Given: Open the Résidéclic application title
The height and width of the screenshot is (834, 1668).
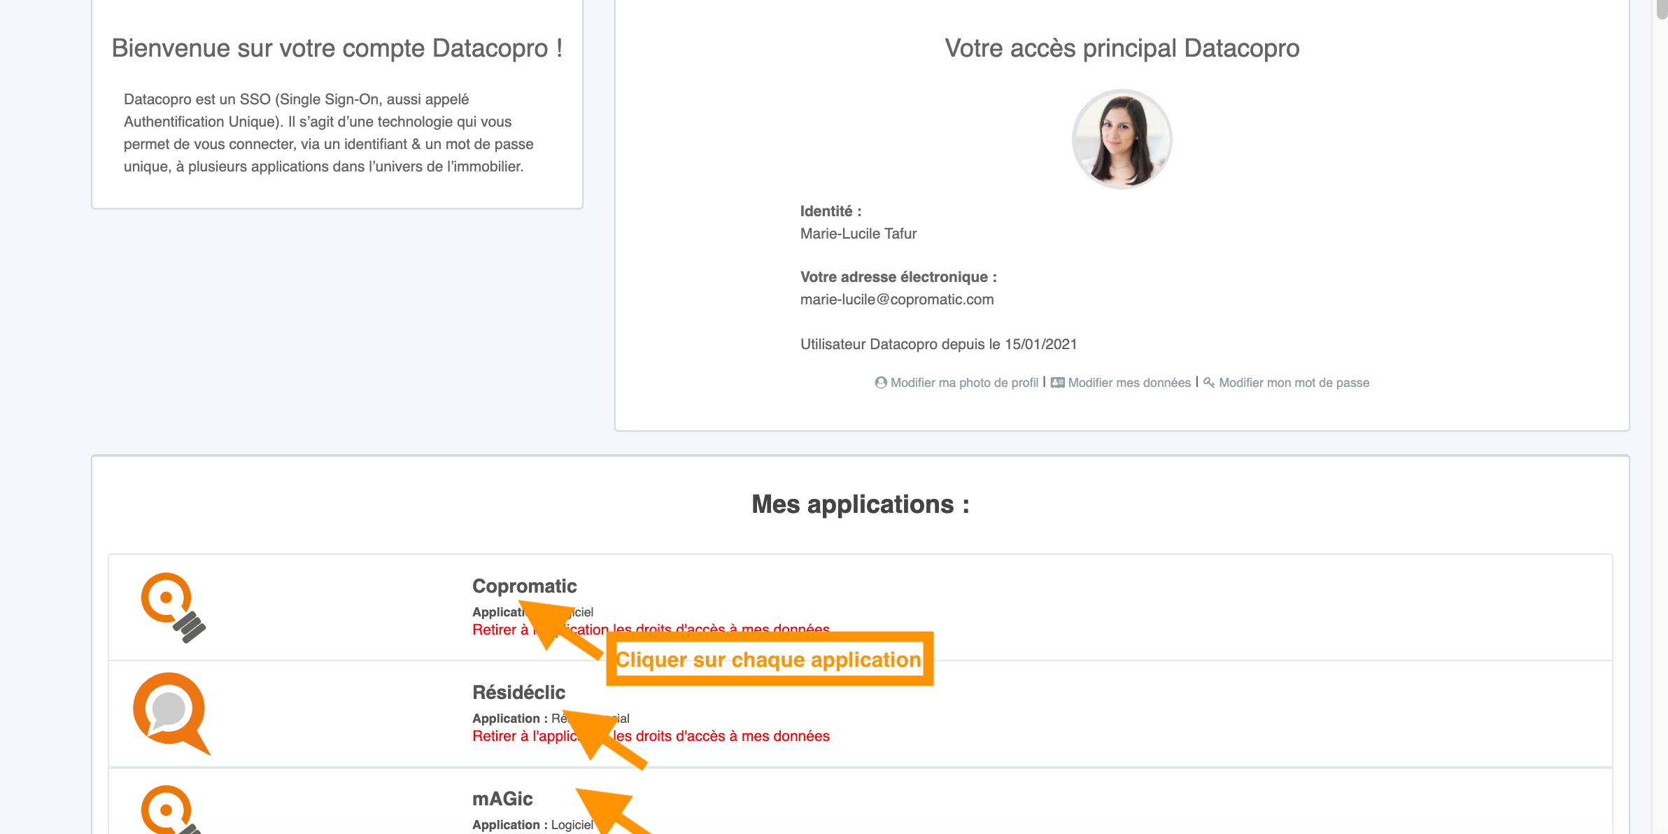Looking at the screenshot, I should pyautogui.click(x=518, y=693).
